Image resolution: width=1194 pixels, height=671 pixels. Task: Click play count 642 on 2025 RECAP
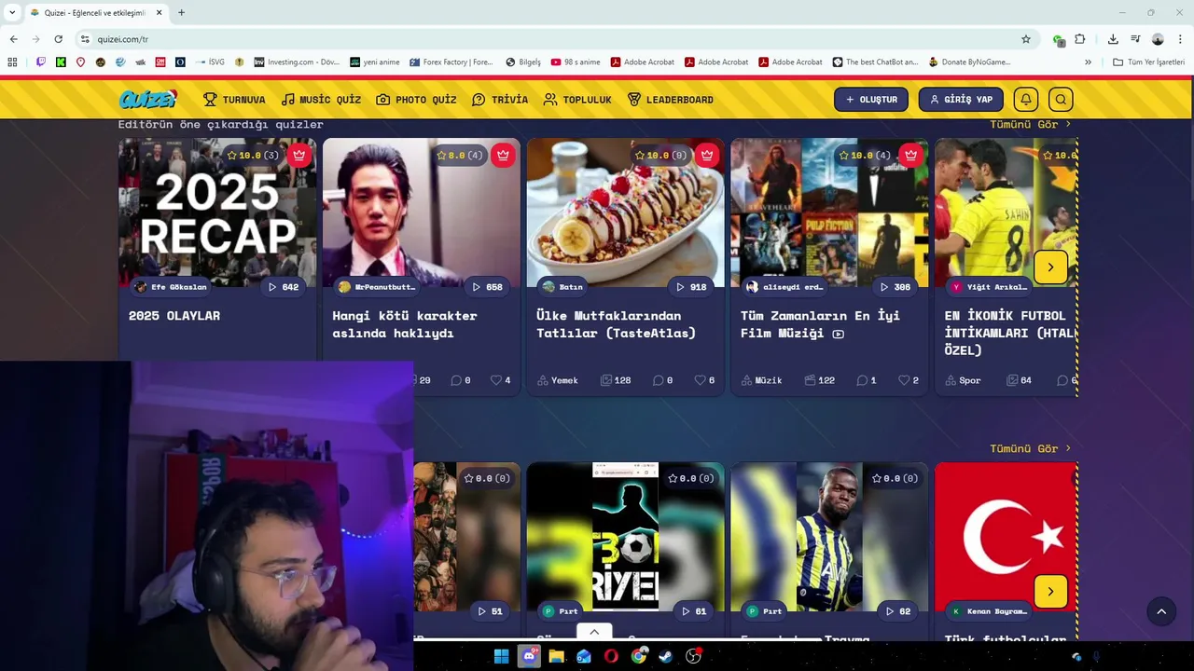coord(284,287)
